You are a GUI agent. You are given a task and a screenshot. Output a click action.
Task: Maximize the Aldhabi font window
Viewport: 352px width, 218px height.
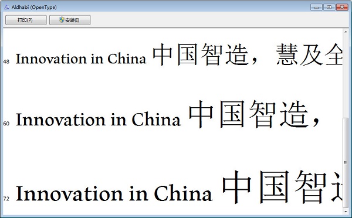329,7
